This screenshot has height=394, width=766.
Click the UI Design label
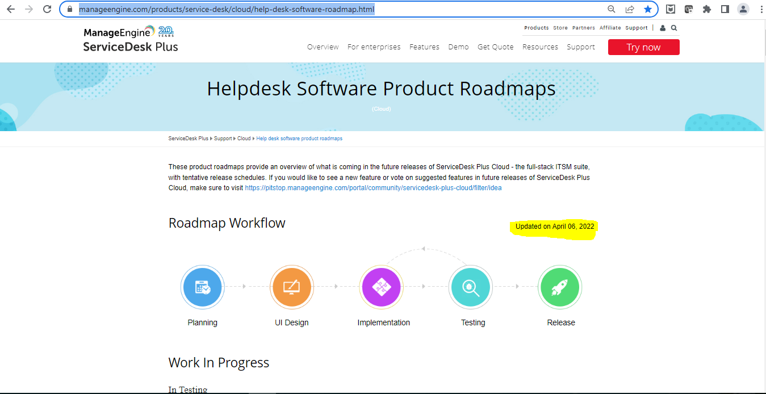pos(292,322)
